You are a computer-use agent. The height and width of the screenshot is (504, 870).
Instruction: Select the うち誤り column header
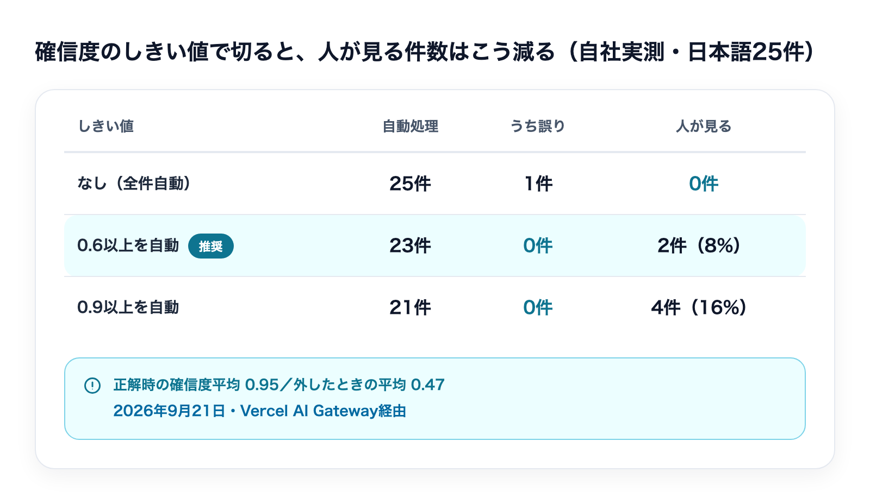(538, 127)
